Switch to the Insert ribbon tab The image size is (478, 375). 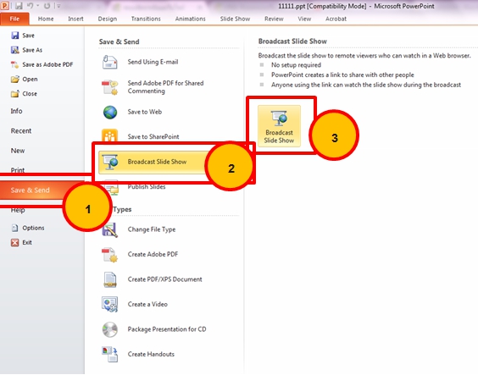pos(75,19)
